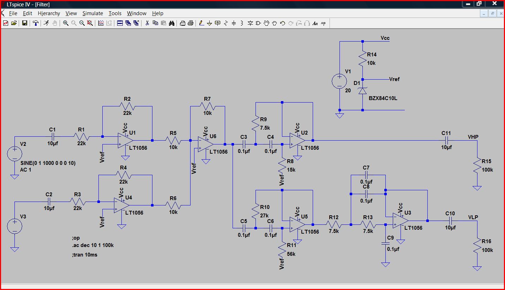Click the VLP output net label
This screenshot has width=505, height=290.
pyautogui.click(x=473, y=217)
